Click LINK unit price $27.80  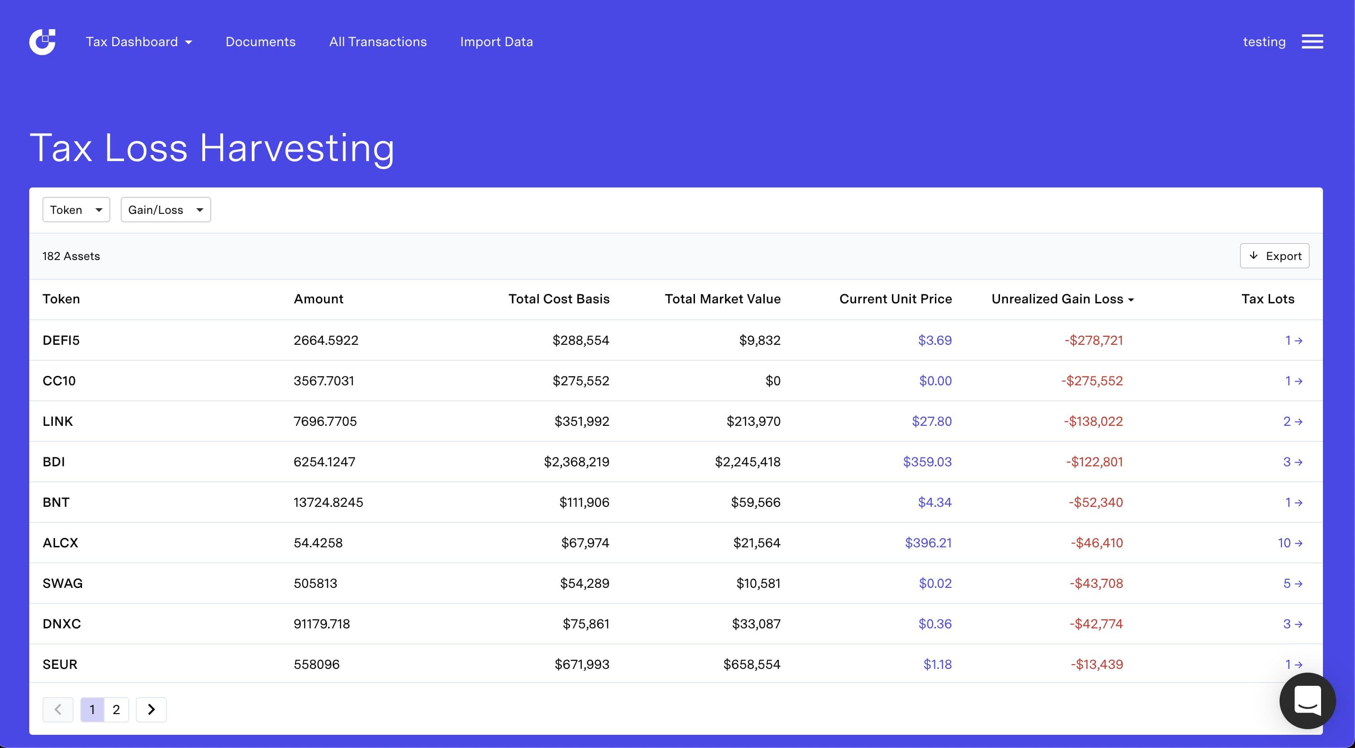coord(932,421)
